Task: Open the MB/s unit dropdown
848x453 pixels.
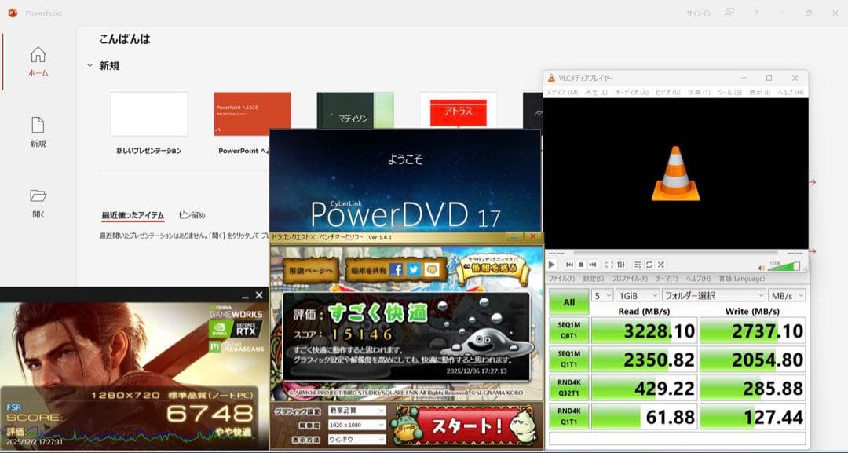Action: point(787,296)
